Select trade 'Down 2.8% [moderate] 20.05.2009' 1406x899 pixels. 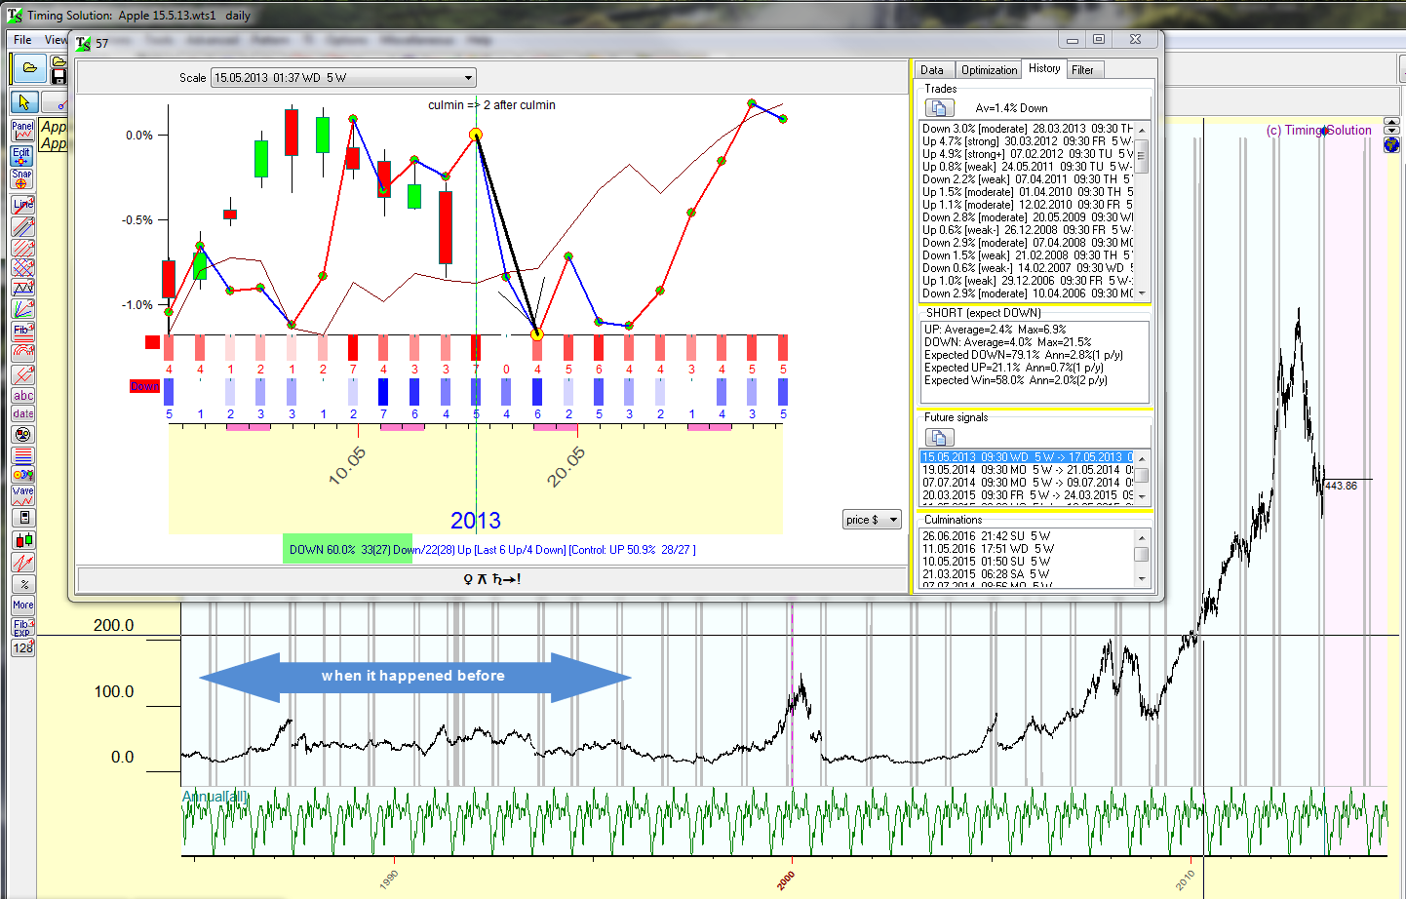pyautogui.click(x=1027, y=217)
